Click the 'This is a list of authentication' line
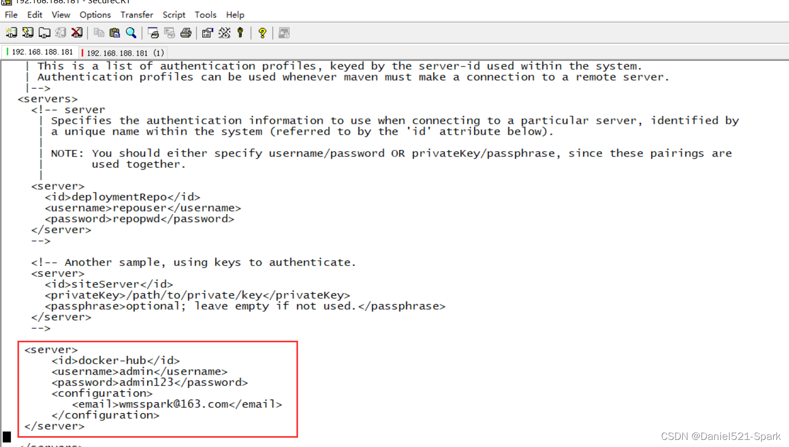 pyautogui.click(x=339, y=66)
